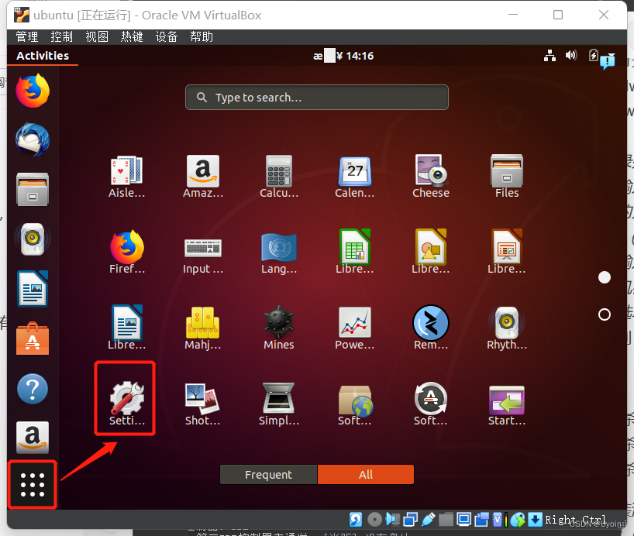Image resolution: width=634 pixels, height=536 pixels.
Task: Launch LibreOffice Impress presentation icon
Action: pyautogui.click(x=507, y=253)
